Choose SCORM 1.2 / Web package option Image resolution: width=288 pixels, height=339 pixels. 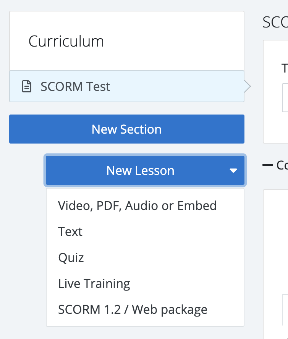(133, 310)
